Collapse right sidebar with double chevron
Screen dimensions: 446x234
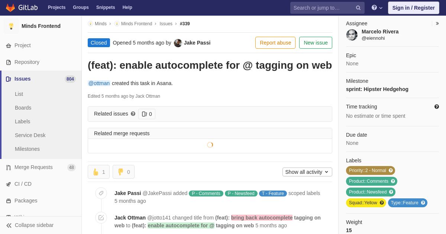coord(437,23)
